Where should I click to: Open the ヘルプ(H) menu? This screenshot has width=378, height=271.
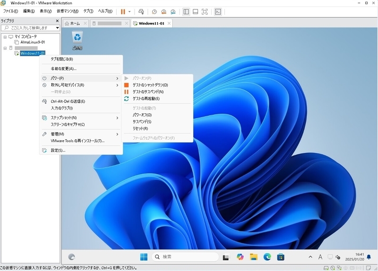(x=105, y=11)
